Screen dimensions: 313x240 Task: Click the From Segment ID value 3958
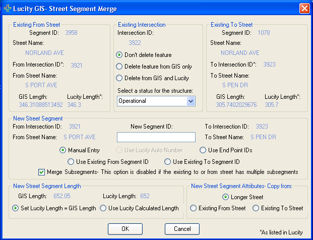point(71,33)
